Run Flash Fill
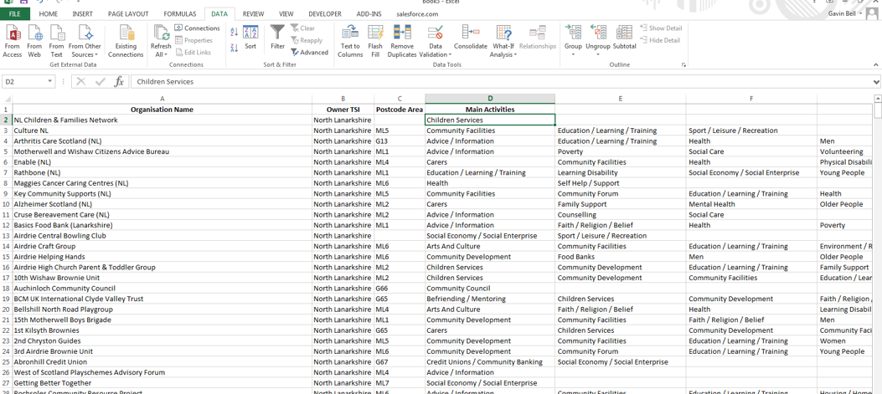 375,42
